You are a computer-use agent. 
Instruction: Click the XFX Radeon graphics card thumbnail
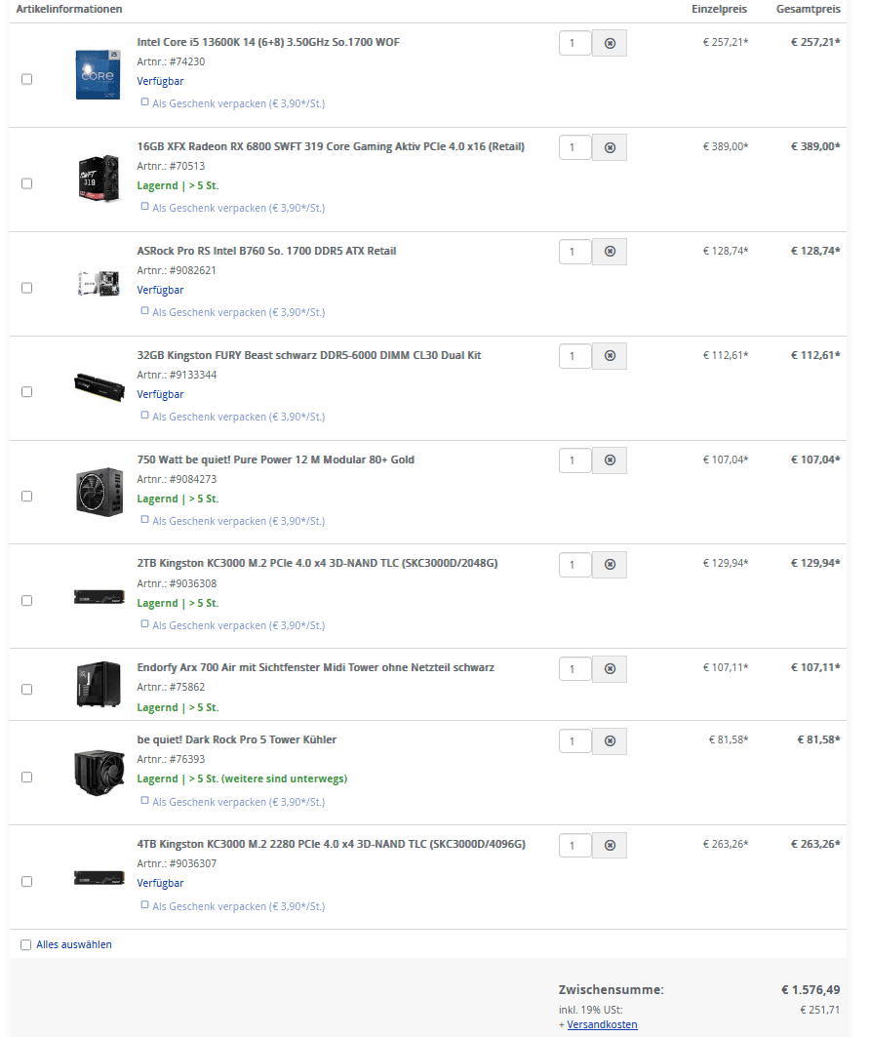[99, 178]
